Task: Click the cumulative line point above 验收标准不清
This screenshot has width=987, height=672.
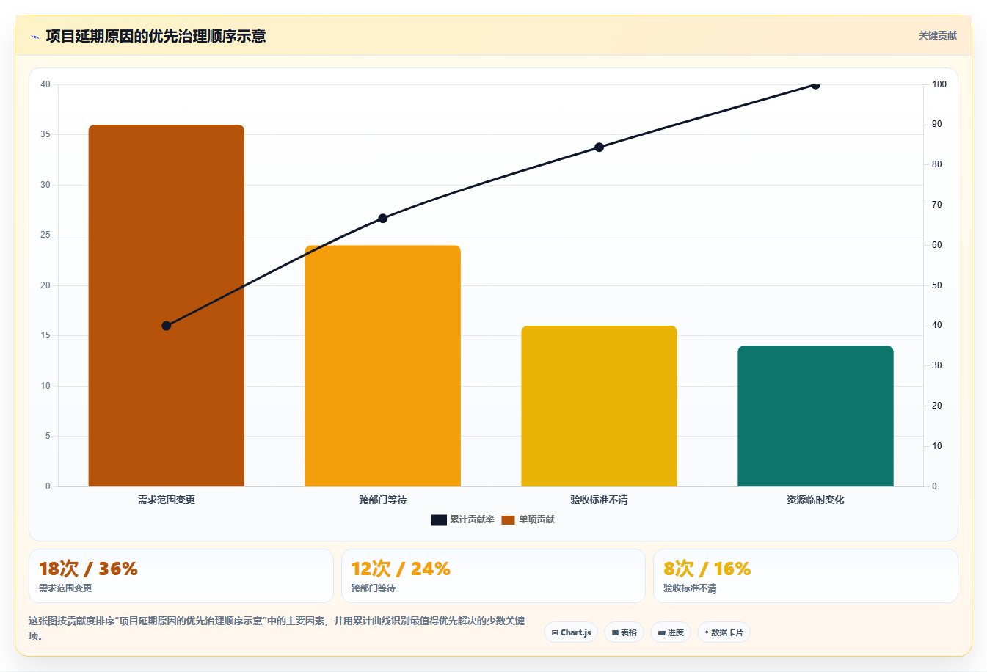Action: [x=599, y=147]
